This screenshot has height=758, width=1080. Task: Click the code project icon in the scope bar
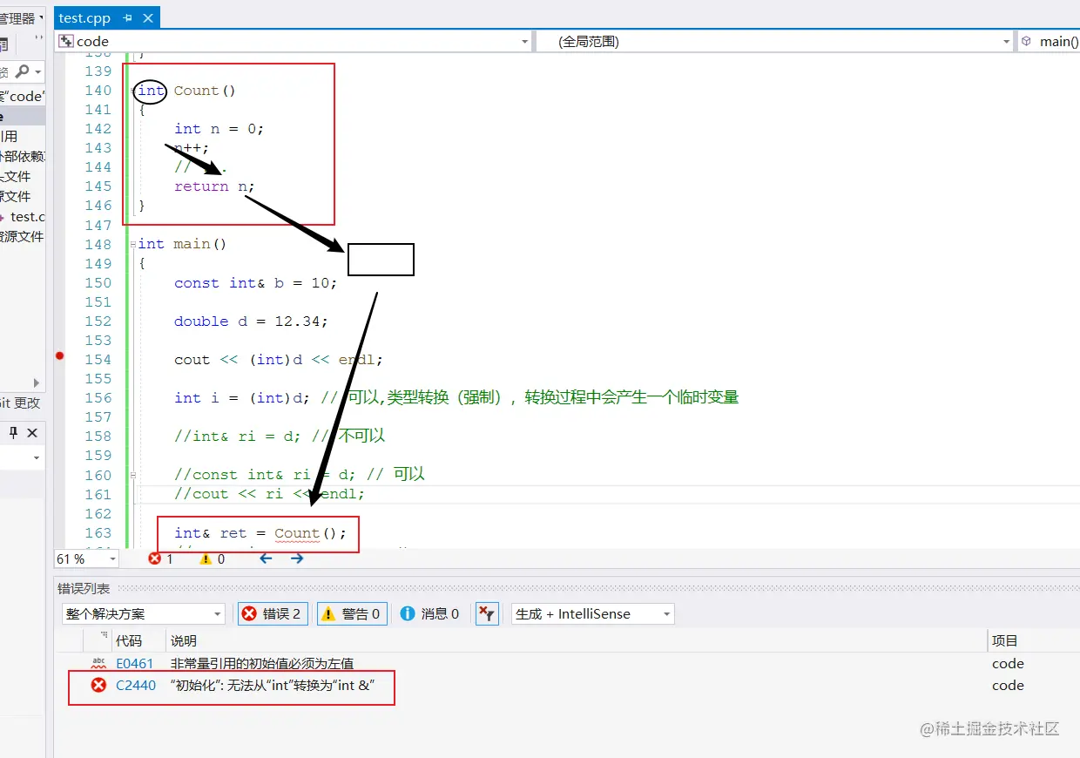click(x=65, y=41)
